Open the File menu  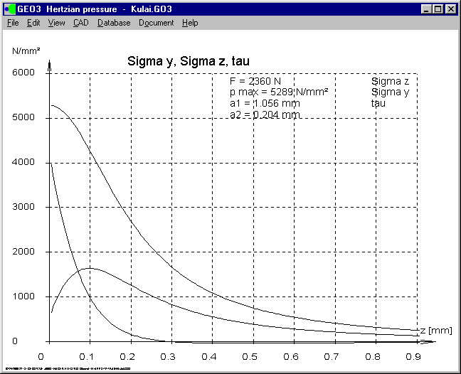(13, 23)
